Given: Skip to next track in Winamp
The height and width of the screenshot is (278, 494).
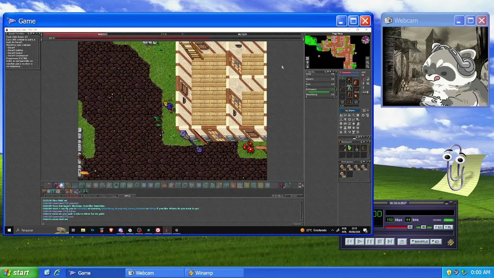Looking at the screenshot, I should pos(389,242).
